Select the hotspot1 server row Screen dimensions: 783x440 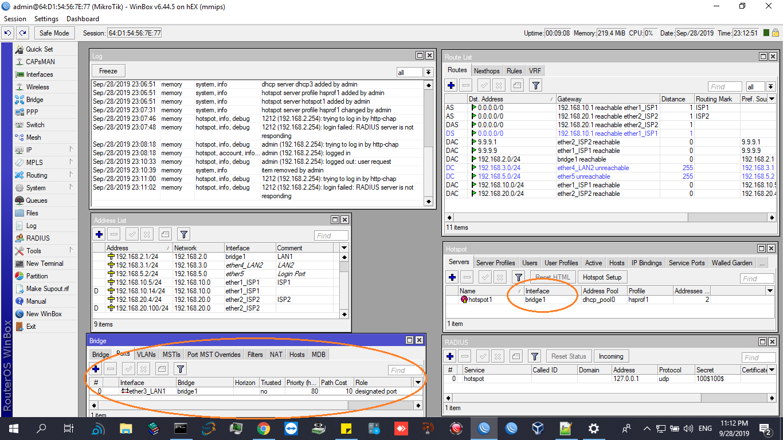(606, 300)
